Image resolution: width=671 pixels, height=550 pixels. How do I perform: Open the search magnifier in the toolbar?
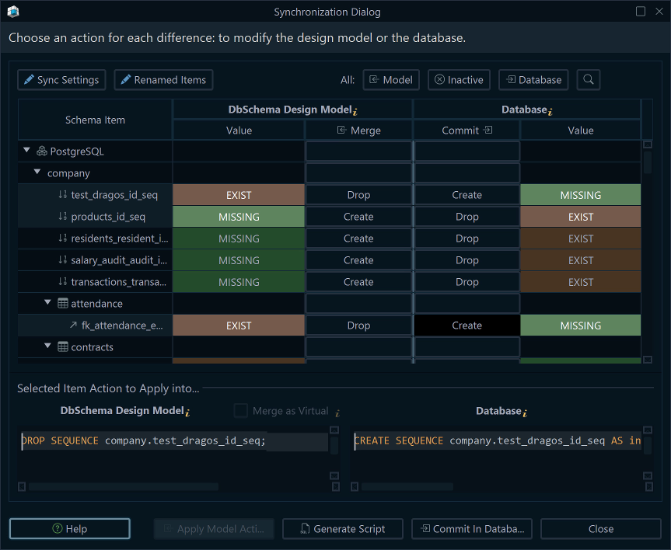coord(588,79)
